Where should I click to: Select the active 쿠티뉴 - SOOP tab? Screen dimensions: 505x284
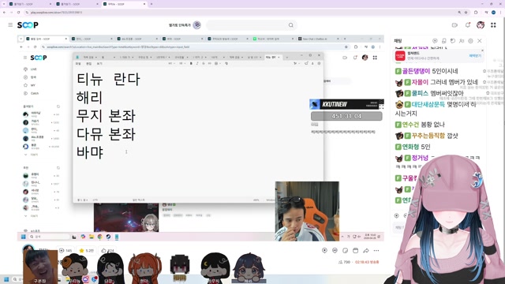(124, 4)
